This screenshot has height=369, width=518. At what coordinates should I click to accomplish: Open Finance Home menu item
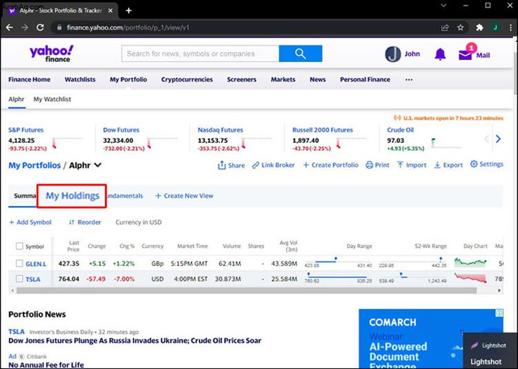click(x=30, y=79)
